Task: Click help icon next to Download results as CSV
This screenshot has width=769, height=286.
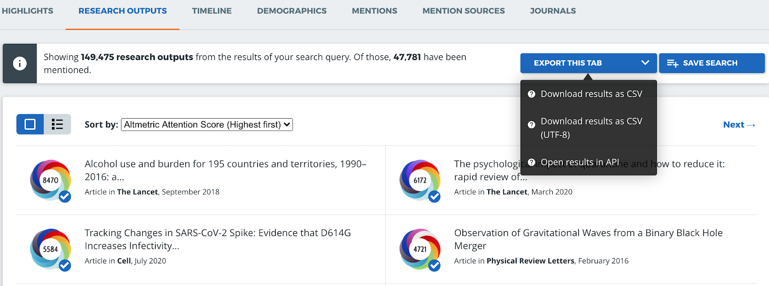Action: coord(532,94)
